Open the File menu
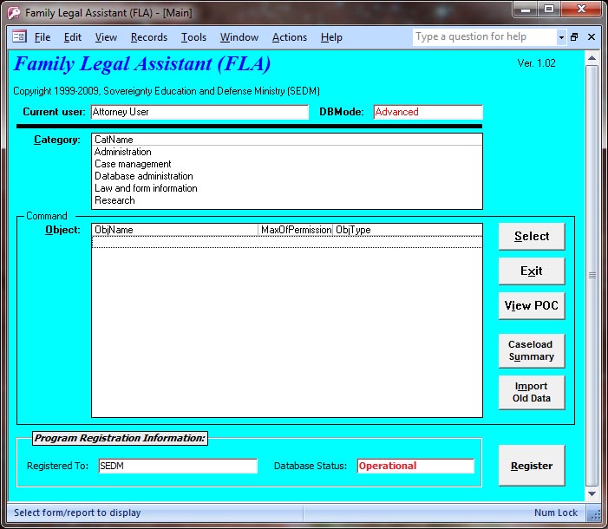 coord(42,37)
